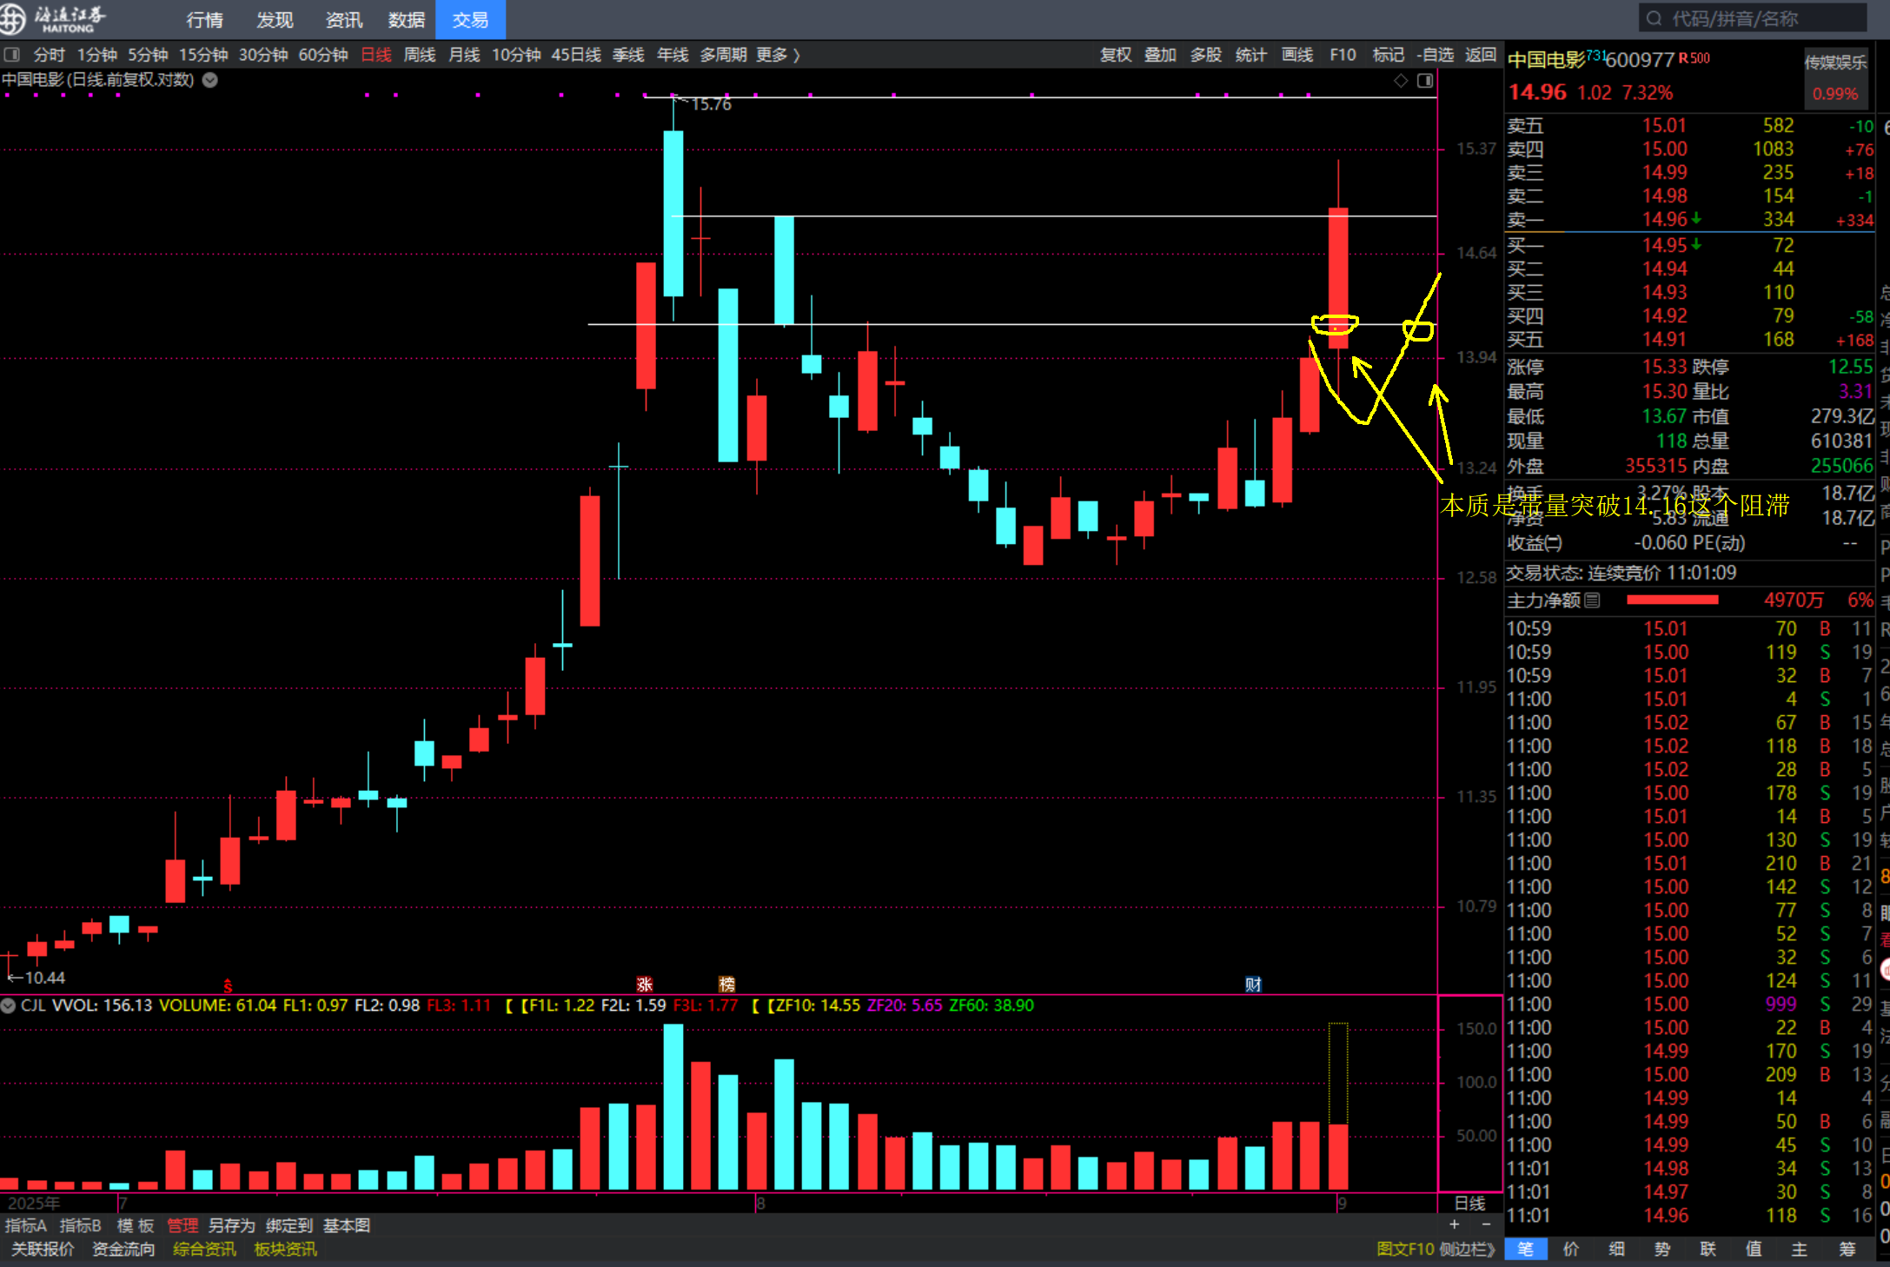Open the 资讯 top menu
The image size is (1890, 1267).
click(343, 19)
